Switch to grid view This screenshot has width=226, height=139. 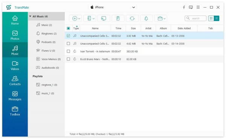pos(211,18)
